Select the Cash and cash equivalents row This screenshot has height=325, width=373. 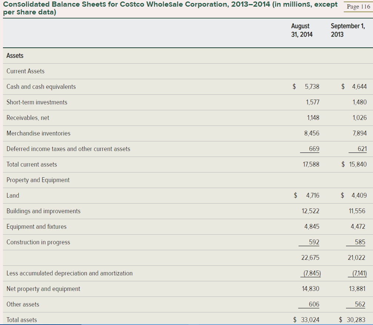(x=41, y=87)
